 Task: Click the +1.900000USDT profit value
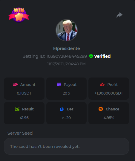point(109,93)
